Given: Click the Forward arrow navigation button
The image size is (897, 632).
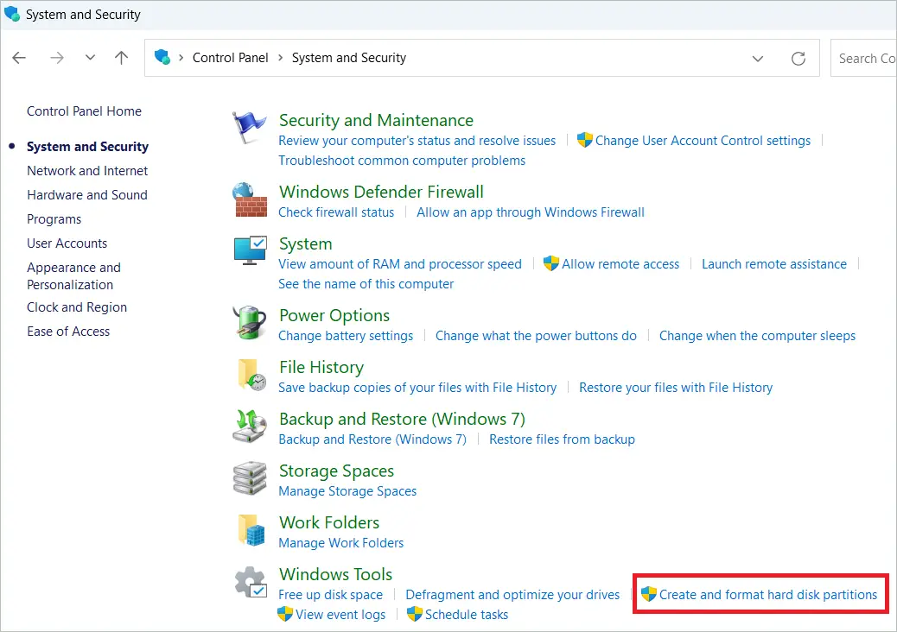Looking at the screenshot, I should (x=57, y=58).
